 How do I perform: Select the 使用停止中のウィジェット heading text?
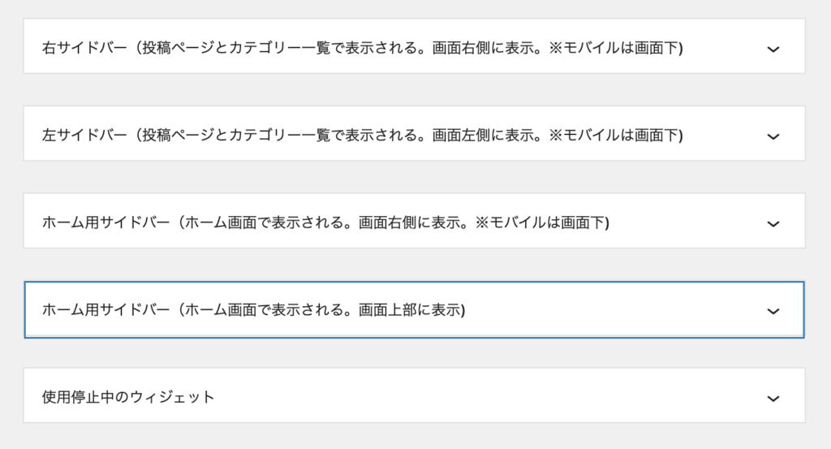[x=128, y=397]
